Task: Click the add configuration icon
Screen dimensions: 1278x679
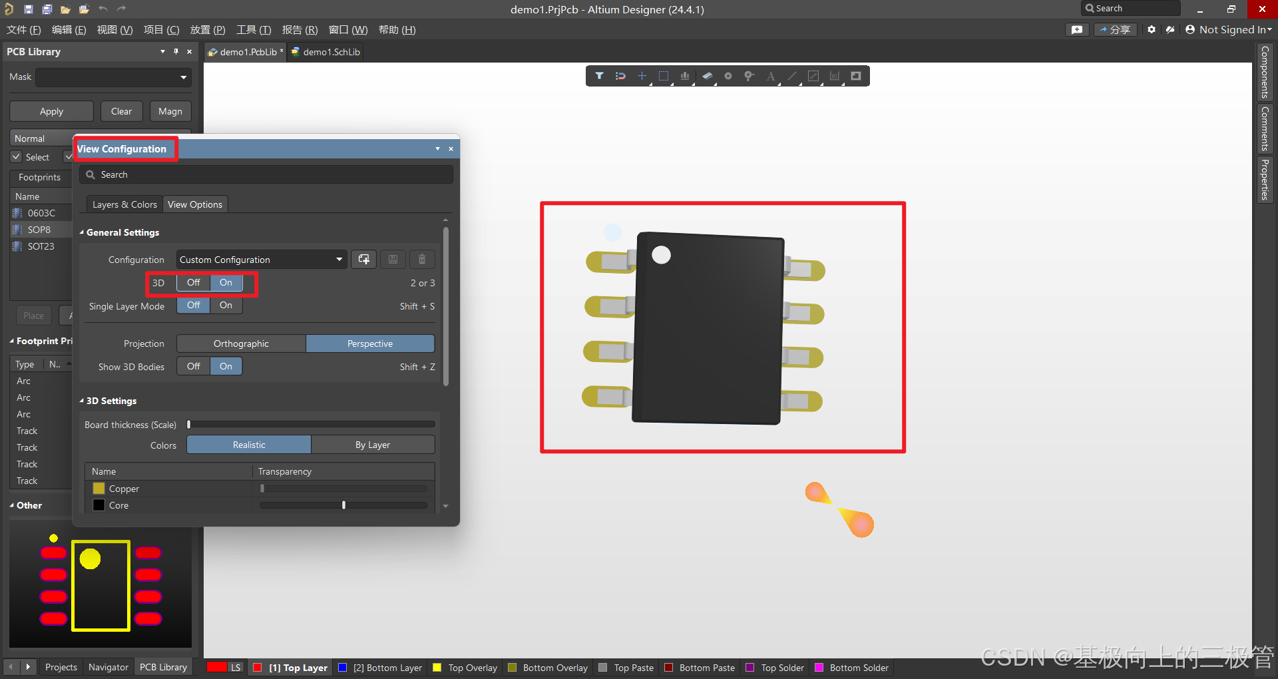Action: click(x=364, y=259)
